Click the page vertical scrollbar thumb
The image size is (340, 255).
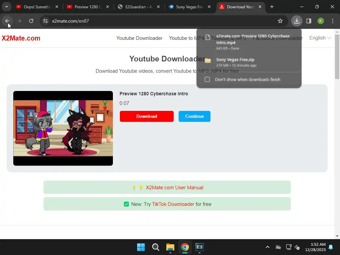(337, 57)
